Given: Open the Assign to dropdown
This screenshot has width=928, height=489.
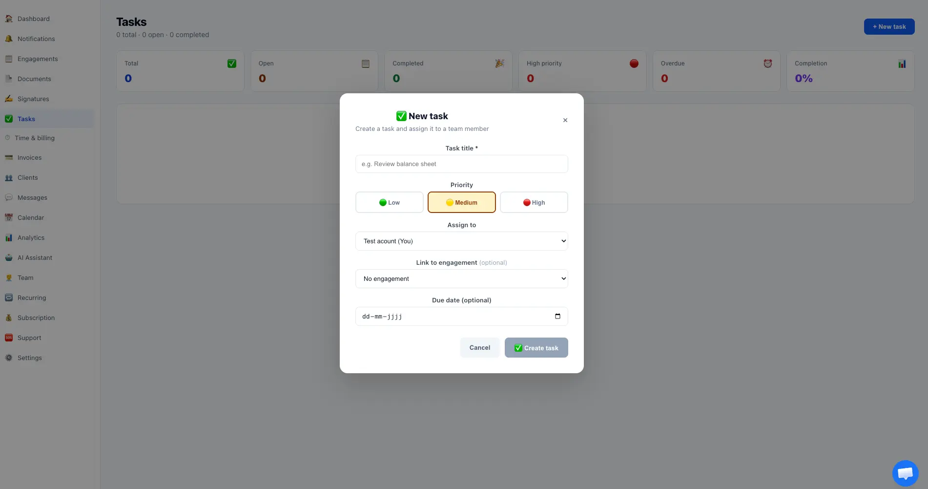Looking at the screenshot, I should [461, 241].
